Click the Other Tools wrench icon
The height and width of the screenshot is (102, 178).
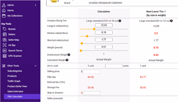[x=4, y=66]
